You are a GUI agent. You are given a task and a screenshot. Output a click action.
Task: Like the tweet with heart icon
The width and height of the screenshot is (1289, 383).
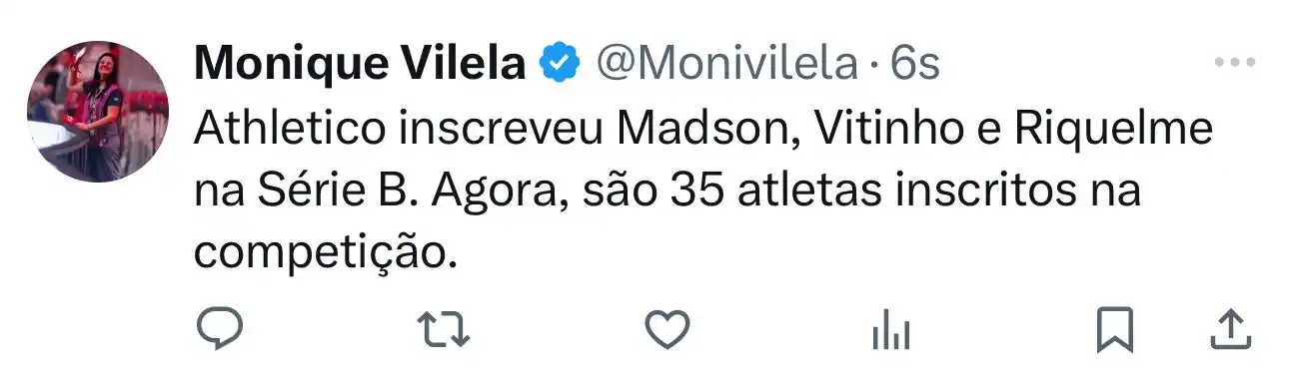(x=665, y=329)
